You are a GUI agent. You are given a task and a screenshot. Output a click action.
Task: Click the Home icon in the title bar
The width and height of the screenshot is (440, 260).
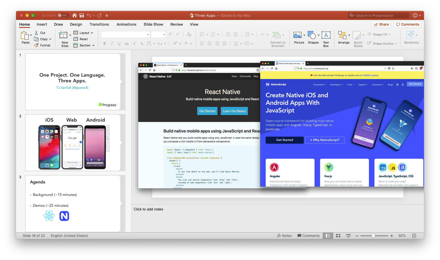point(75,15)
